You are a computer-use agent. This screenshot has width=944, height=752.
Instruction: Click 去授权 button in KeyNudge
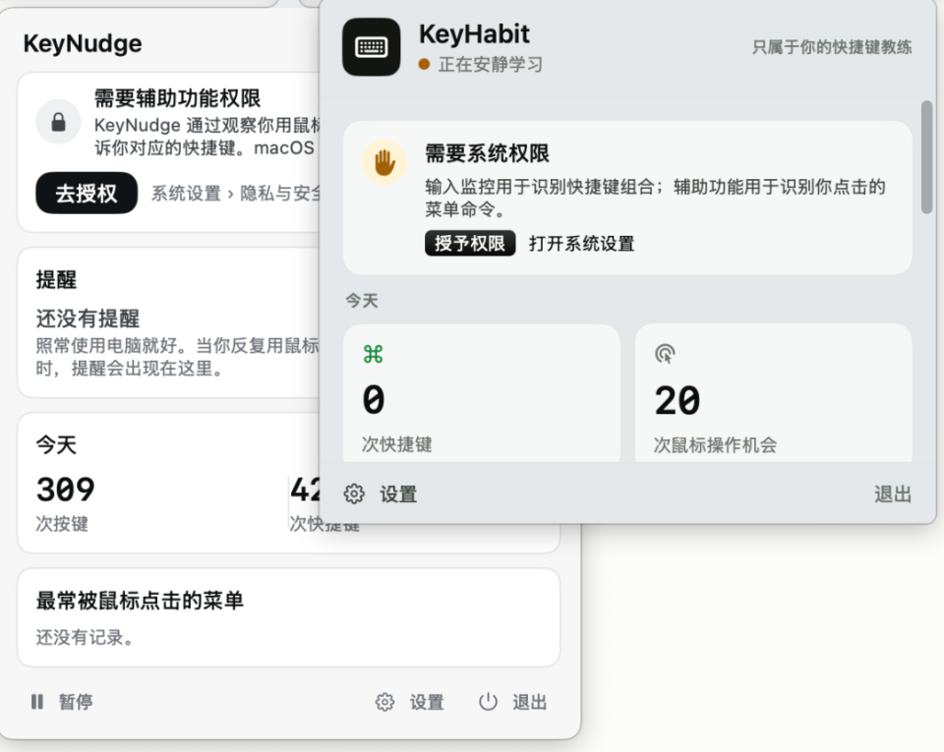point(87,193)
